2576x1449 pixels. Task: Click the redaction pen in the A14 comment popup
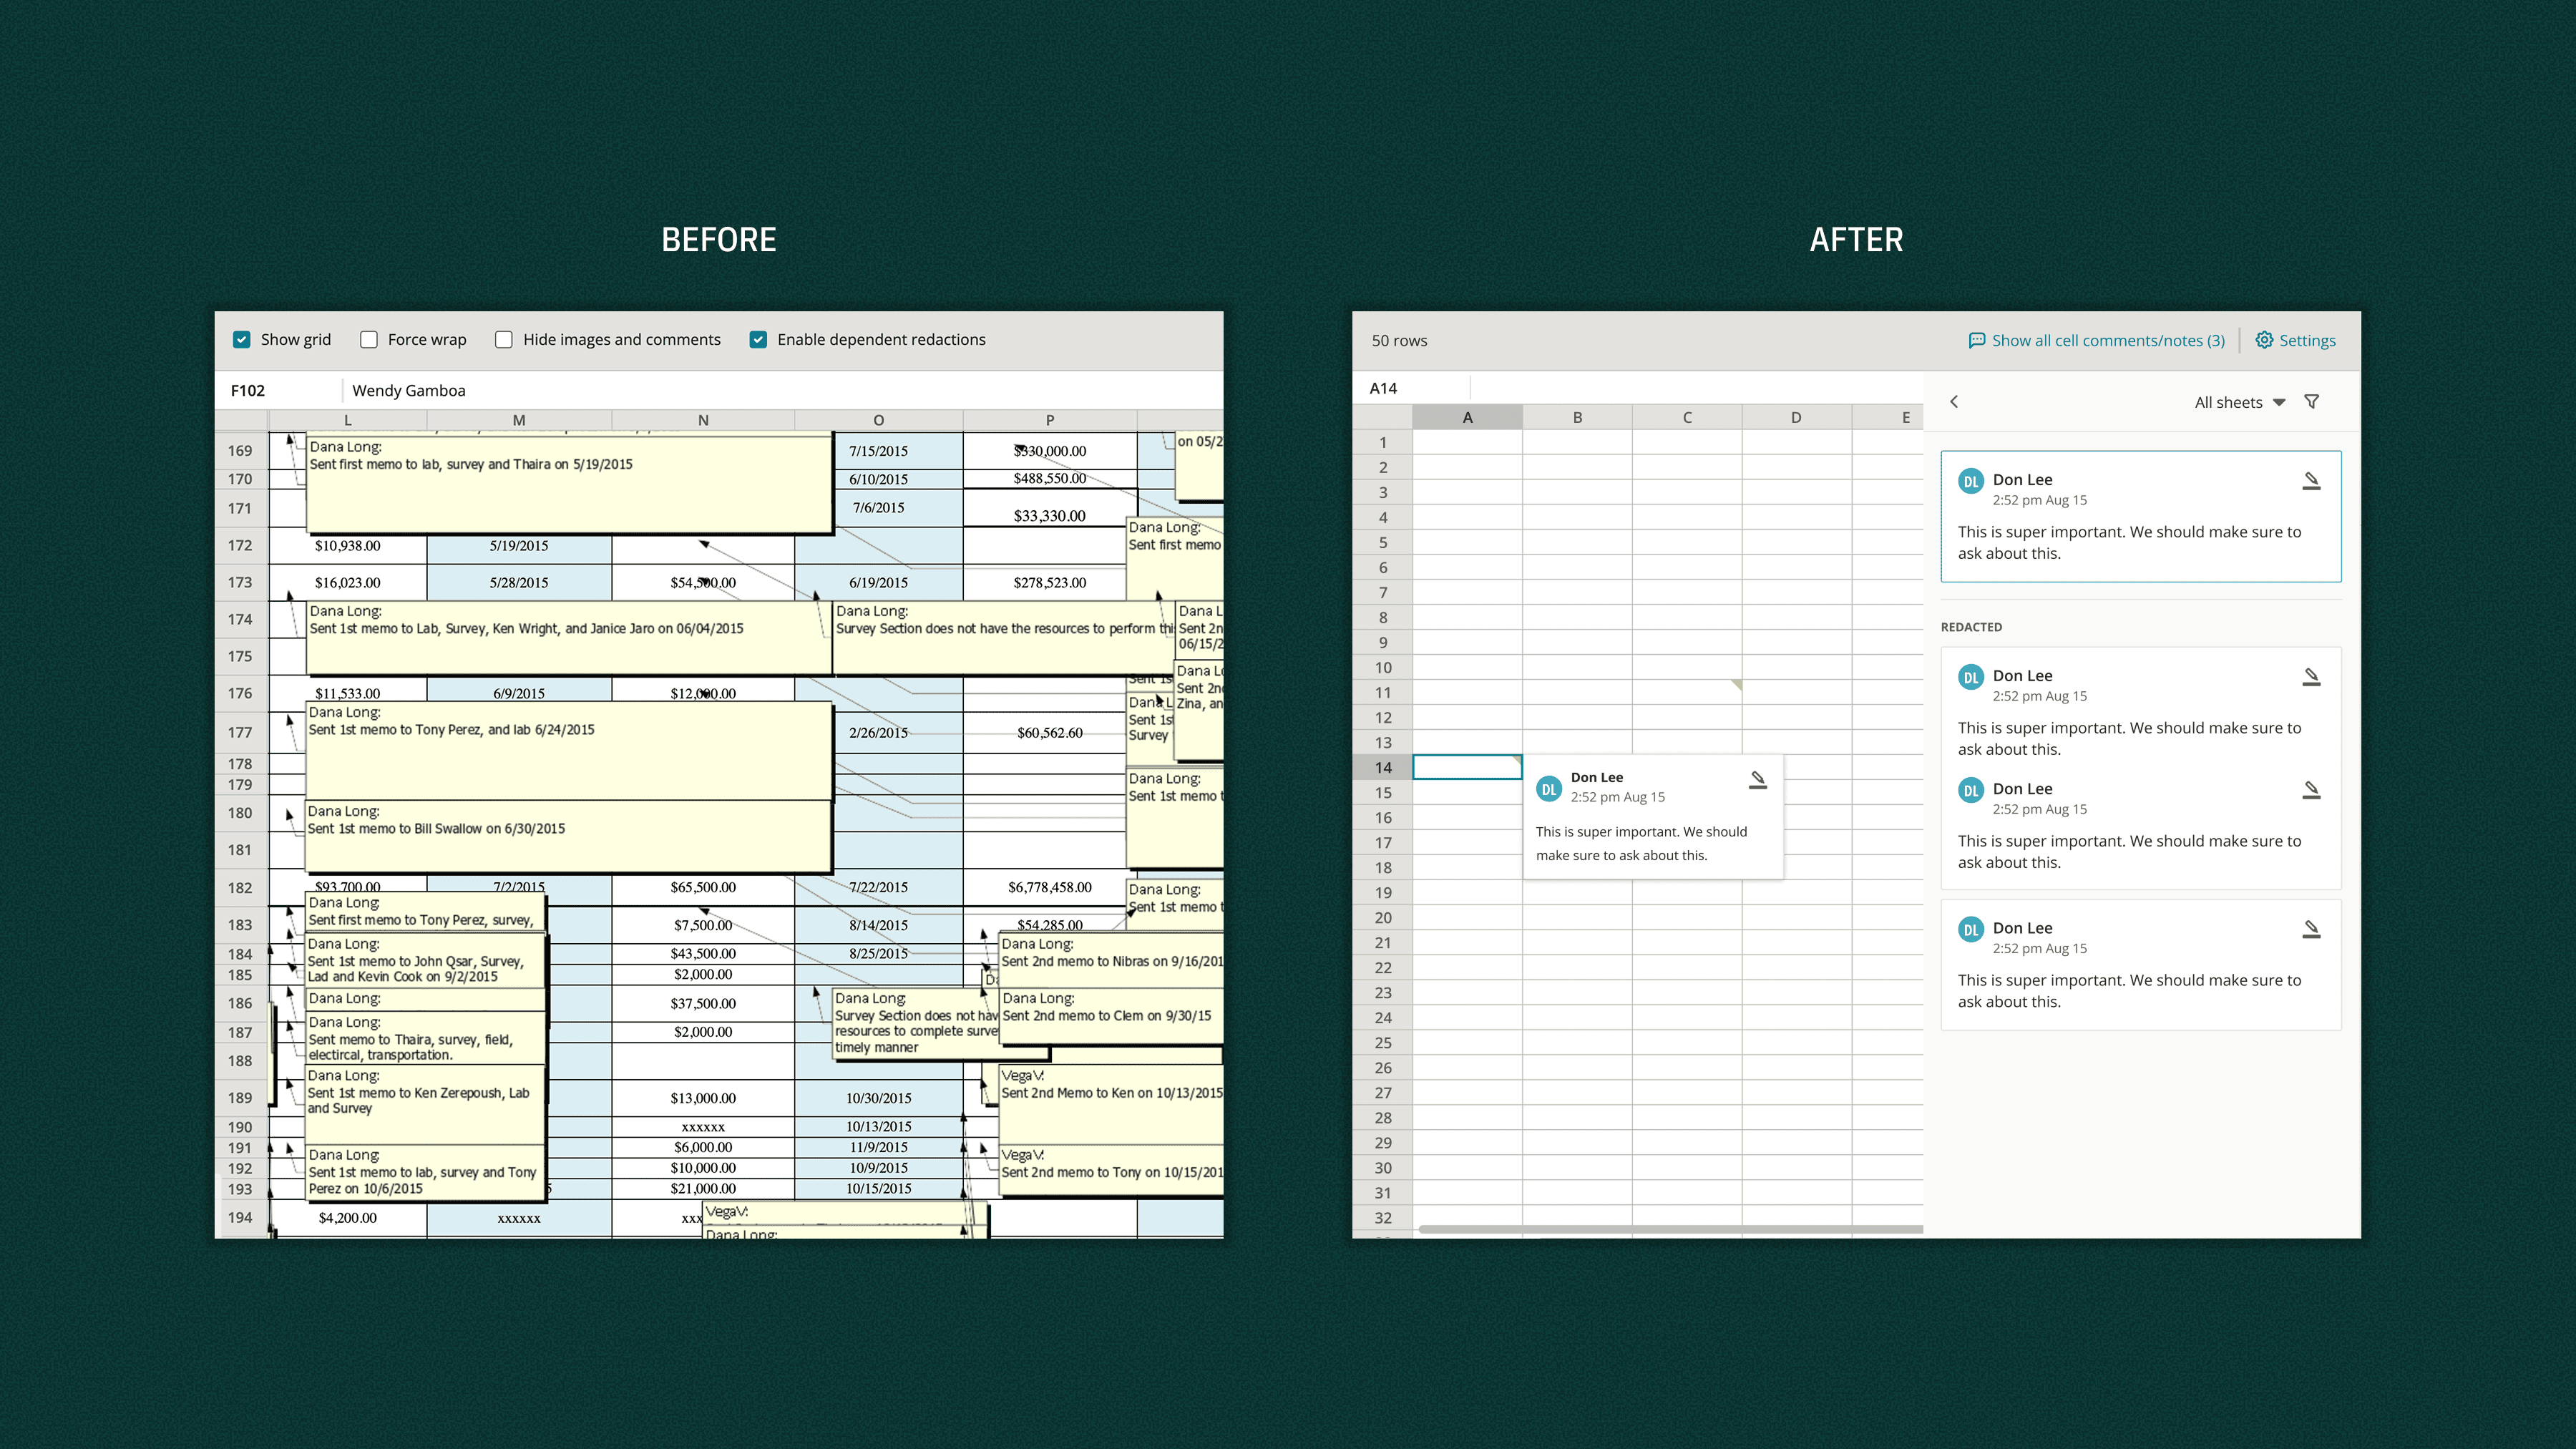1758,781
